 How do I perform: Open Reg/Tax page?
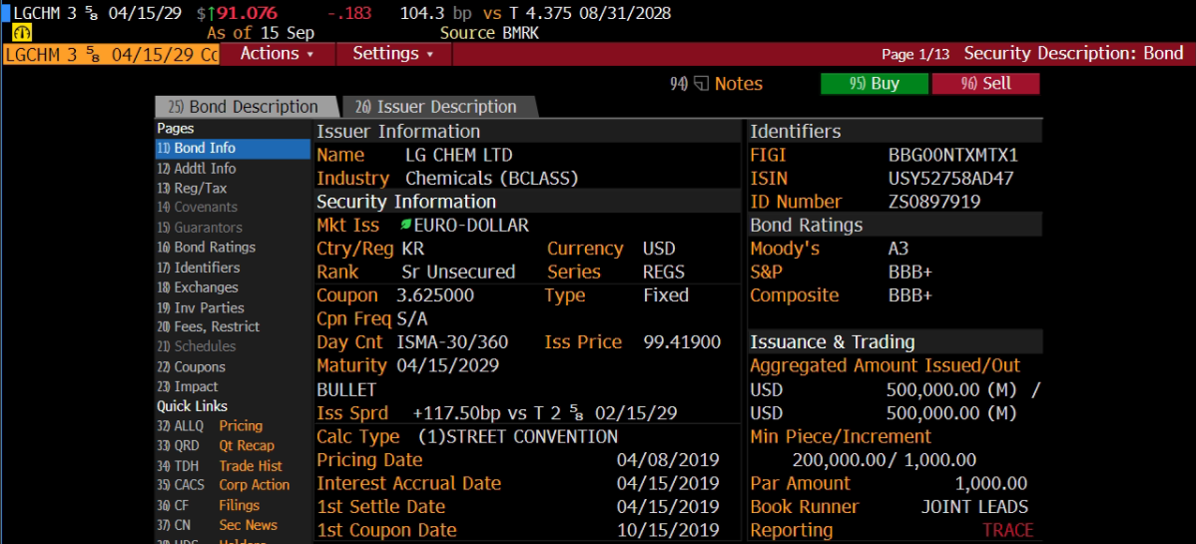(x=193, y=188)
